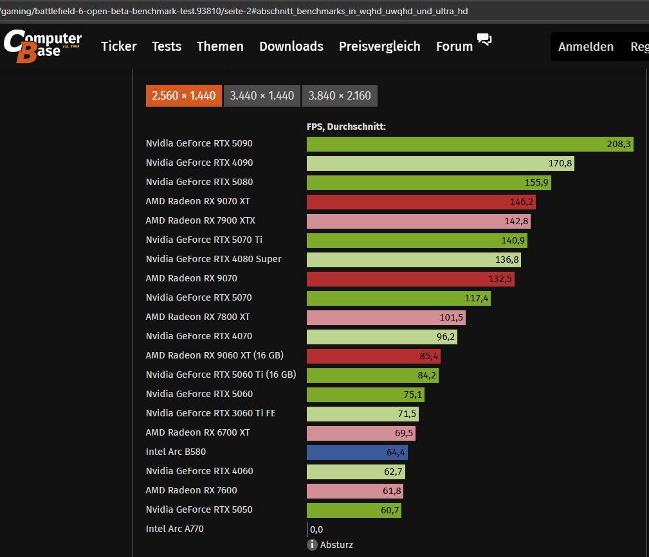Click the RX 7800 XT bar showing 101,5

click(x=386, y=317)
